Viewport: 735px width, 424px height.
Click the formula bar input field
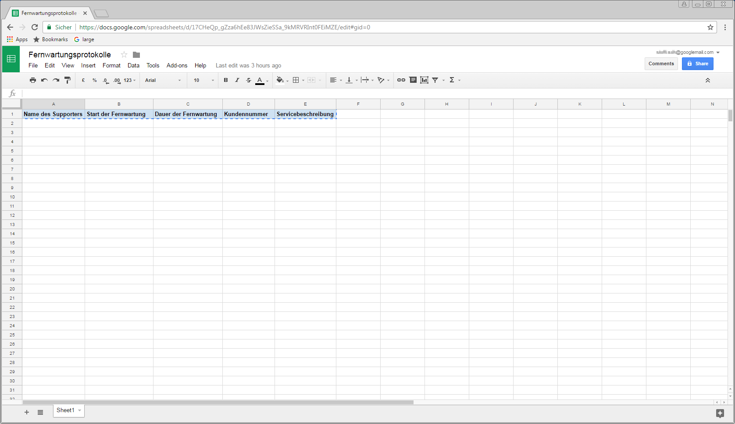(373, 93)
